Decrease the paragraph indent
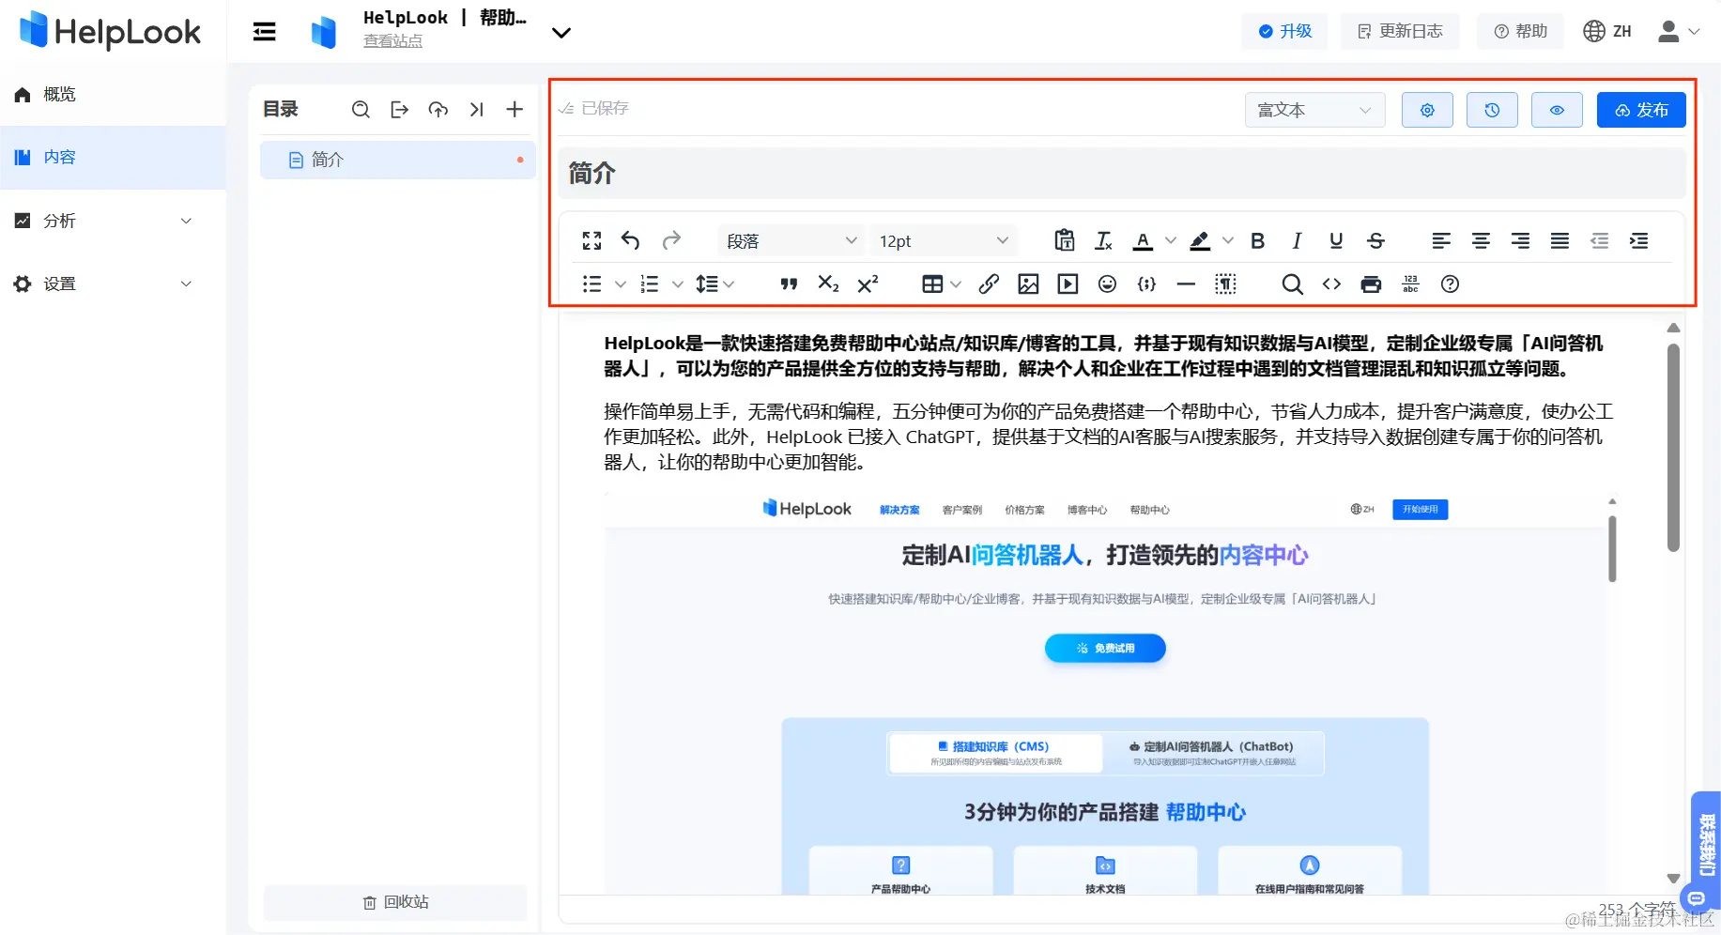Screen dimensions: 1721x935 click(x=1599, y=241)
